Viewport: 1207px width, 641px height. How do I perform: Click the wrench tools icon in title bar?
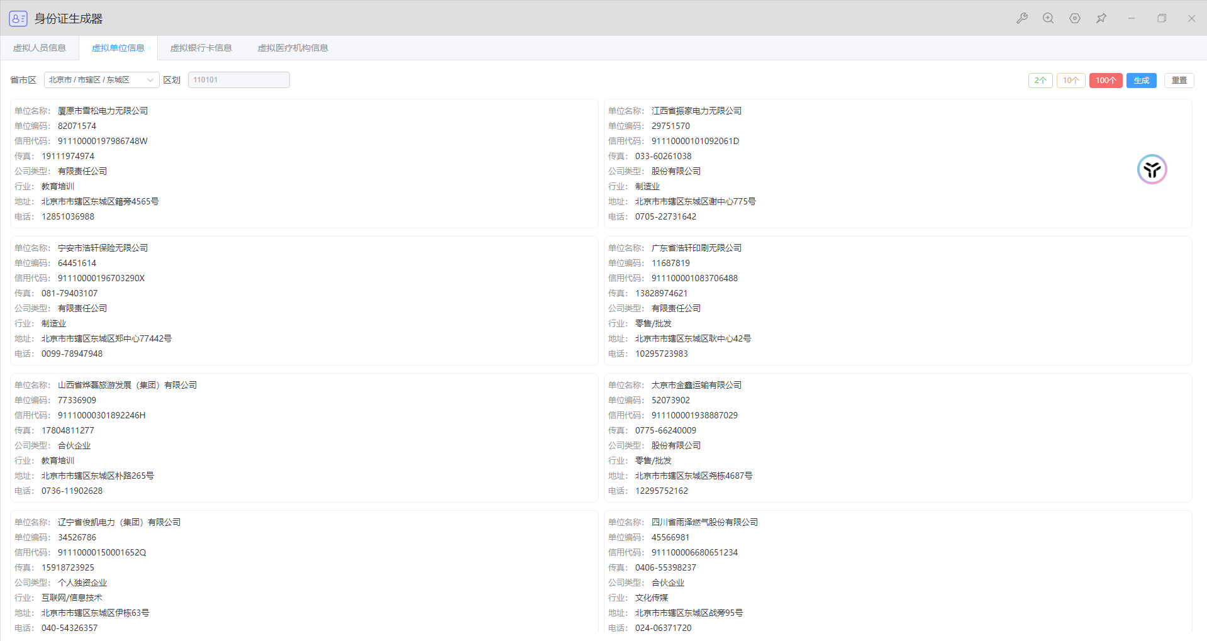1021,18
